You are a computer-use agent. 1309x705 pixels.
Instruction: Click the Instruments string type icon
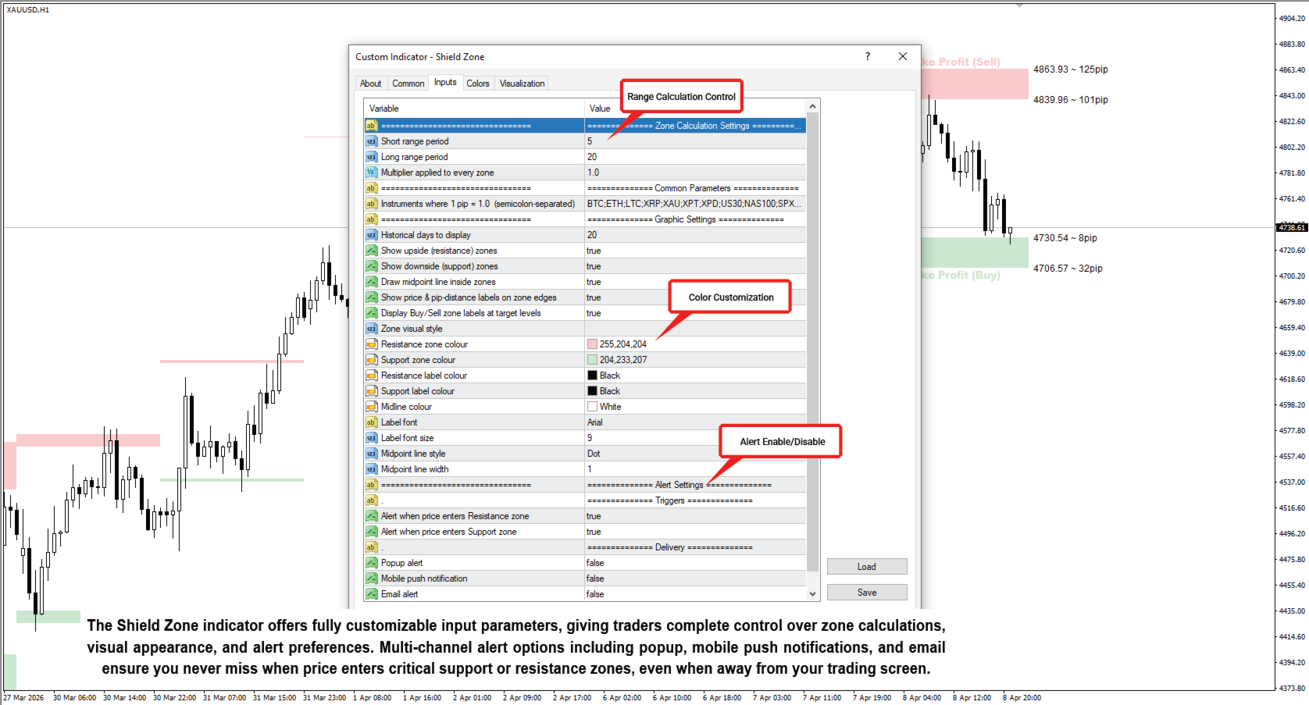tap(372, 204)
